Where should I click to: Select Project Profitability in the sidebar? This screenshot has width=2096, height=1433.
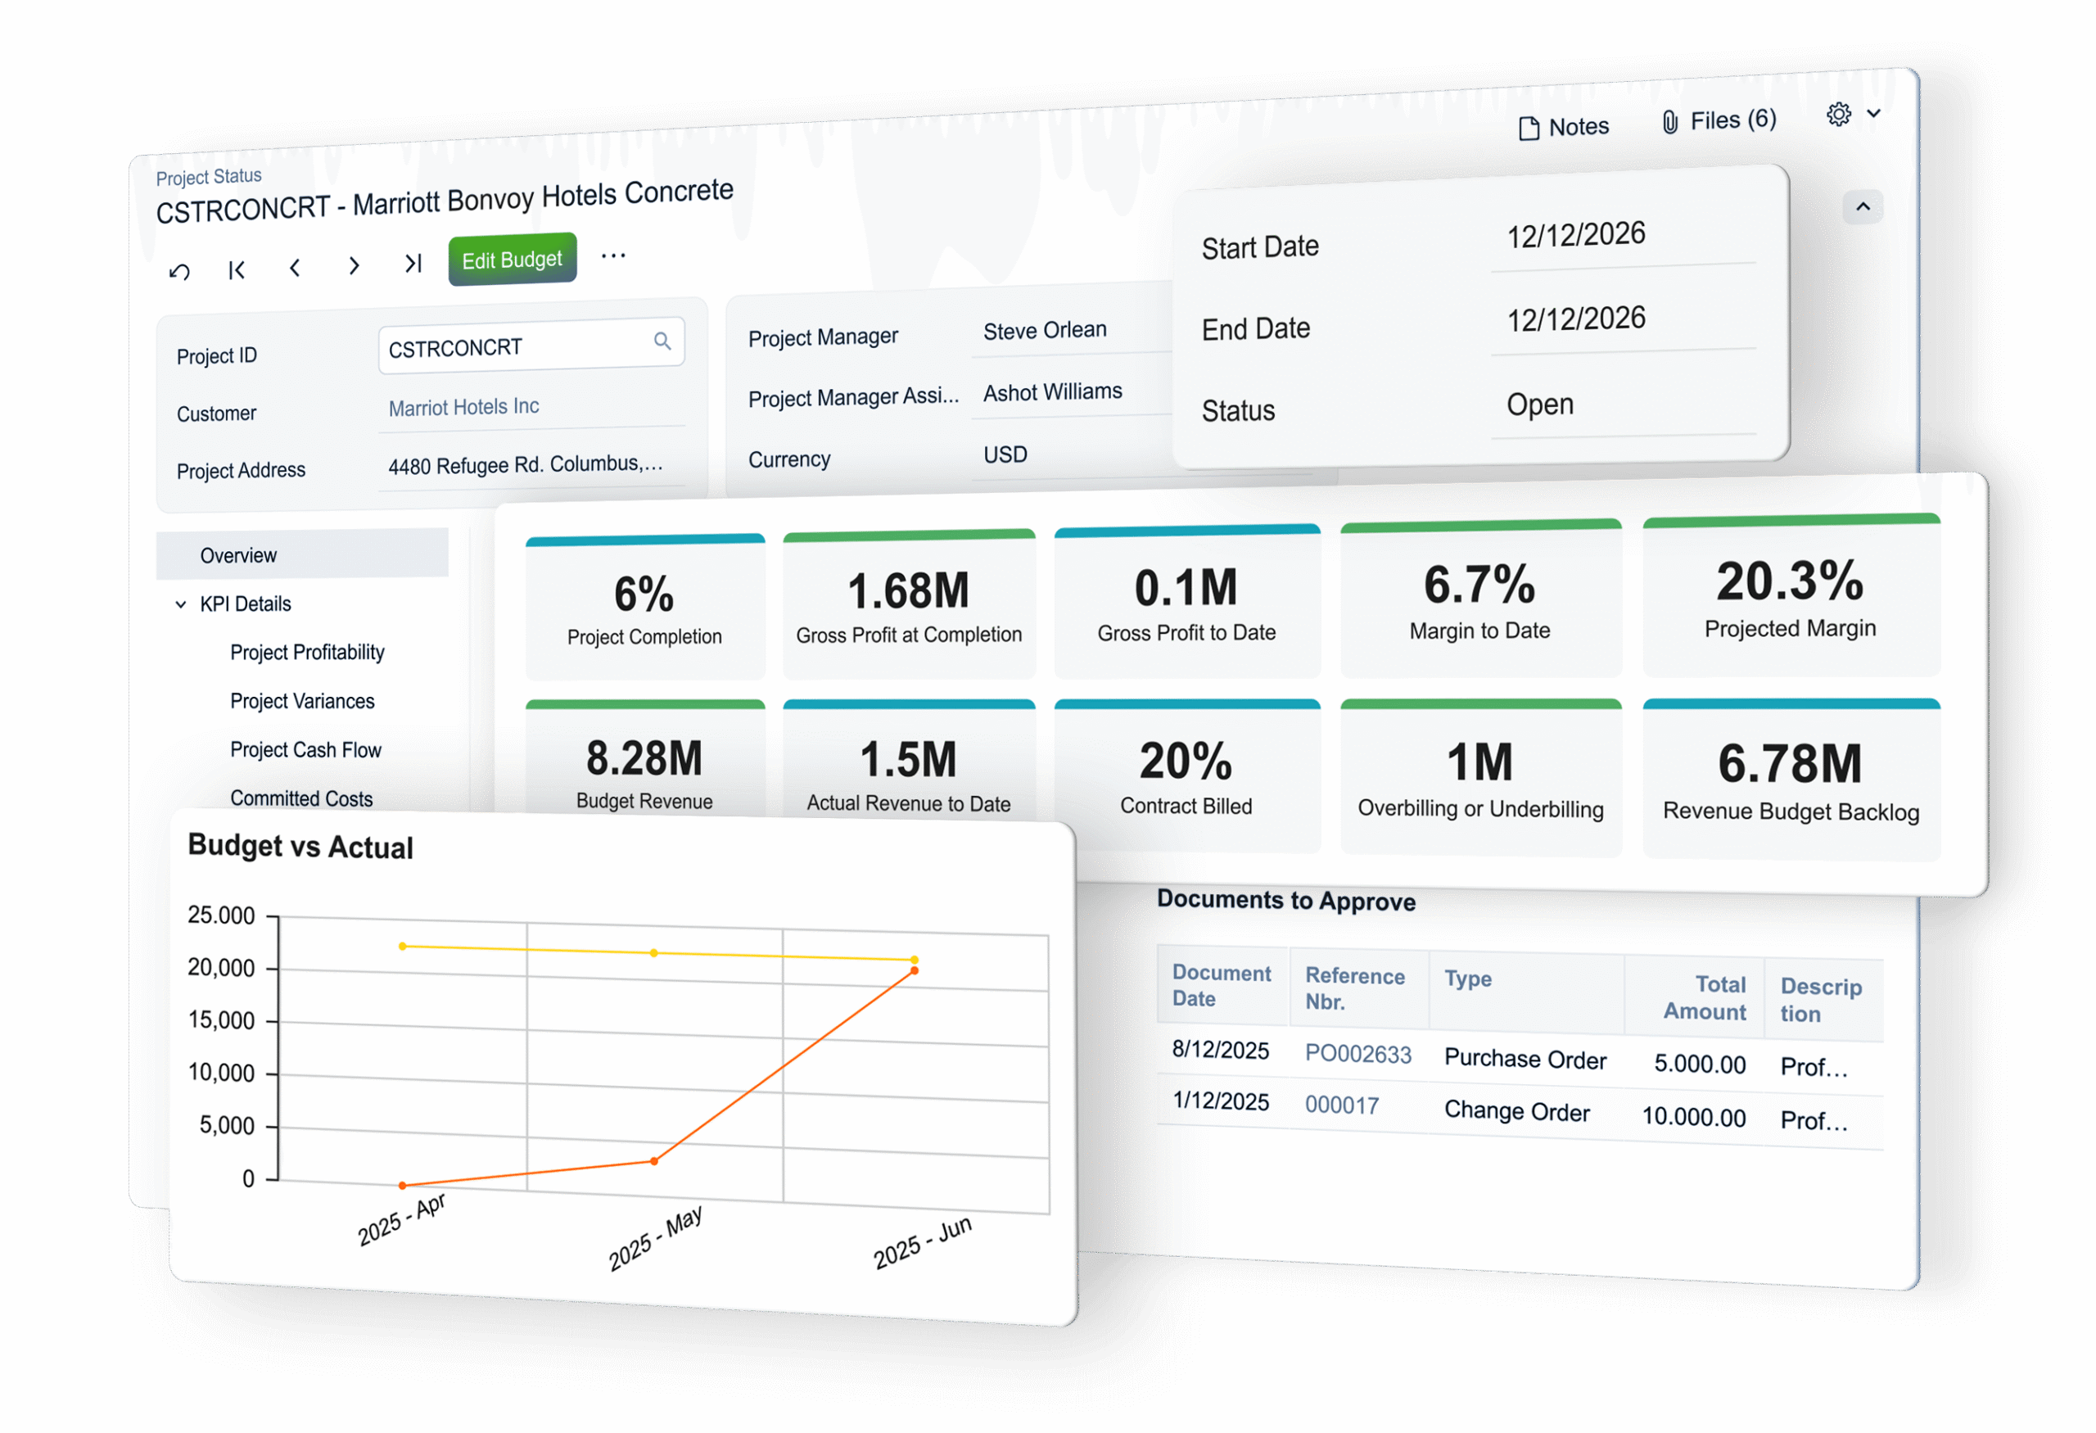click(308, 652)
